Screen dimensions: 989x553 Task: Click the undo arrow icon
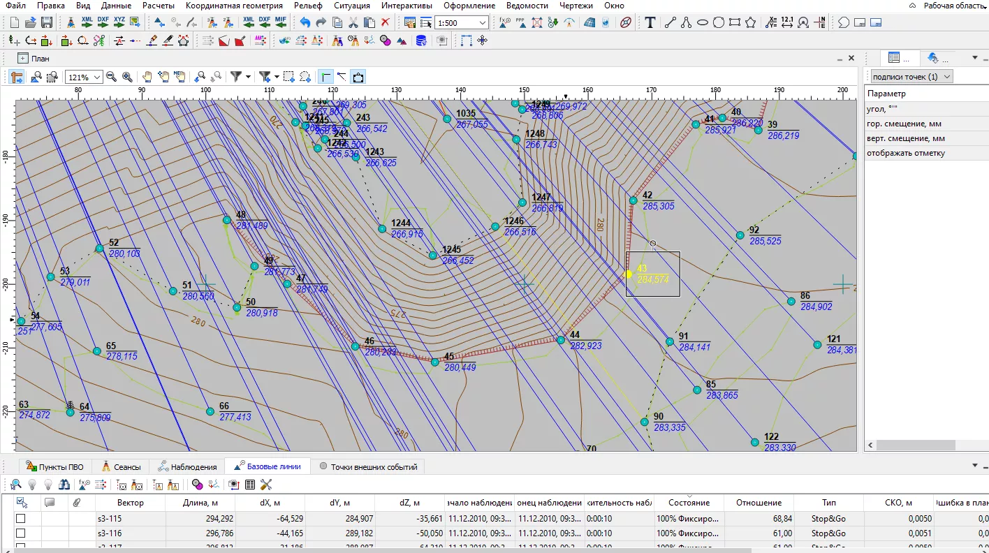pos(305,23)
